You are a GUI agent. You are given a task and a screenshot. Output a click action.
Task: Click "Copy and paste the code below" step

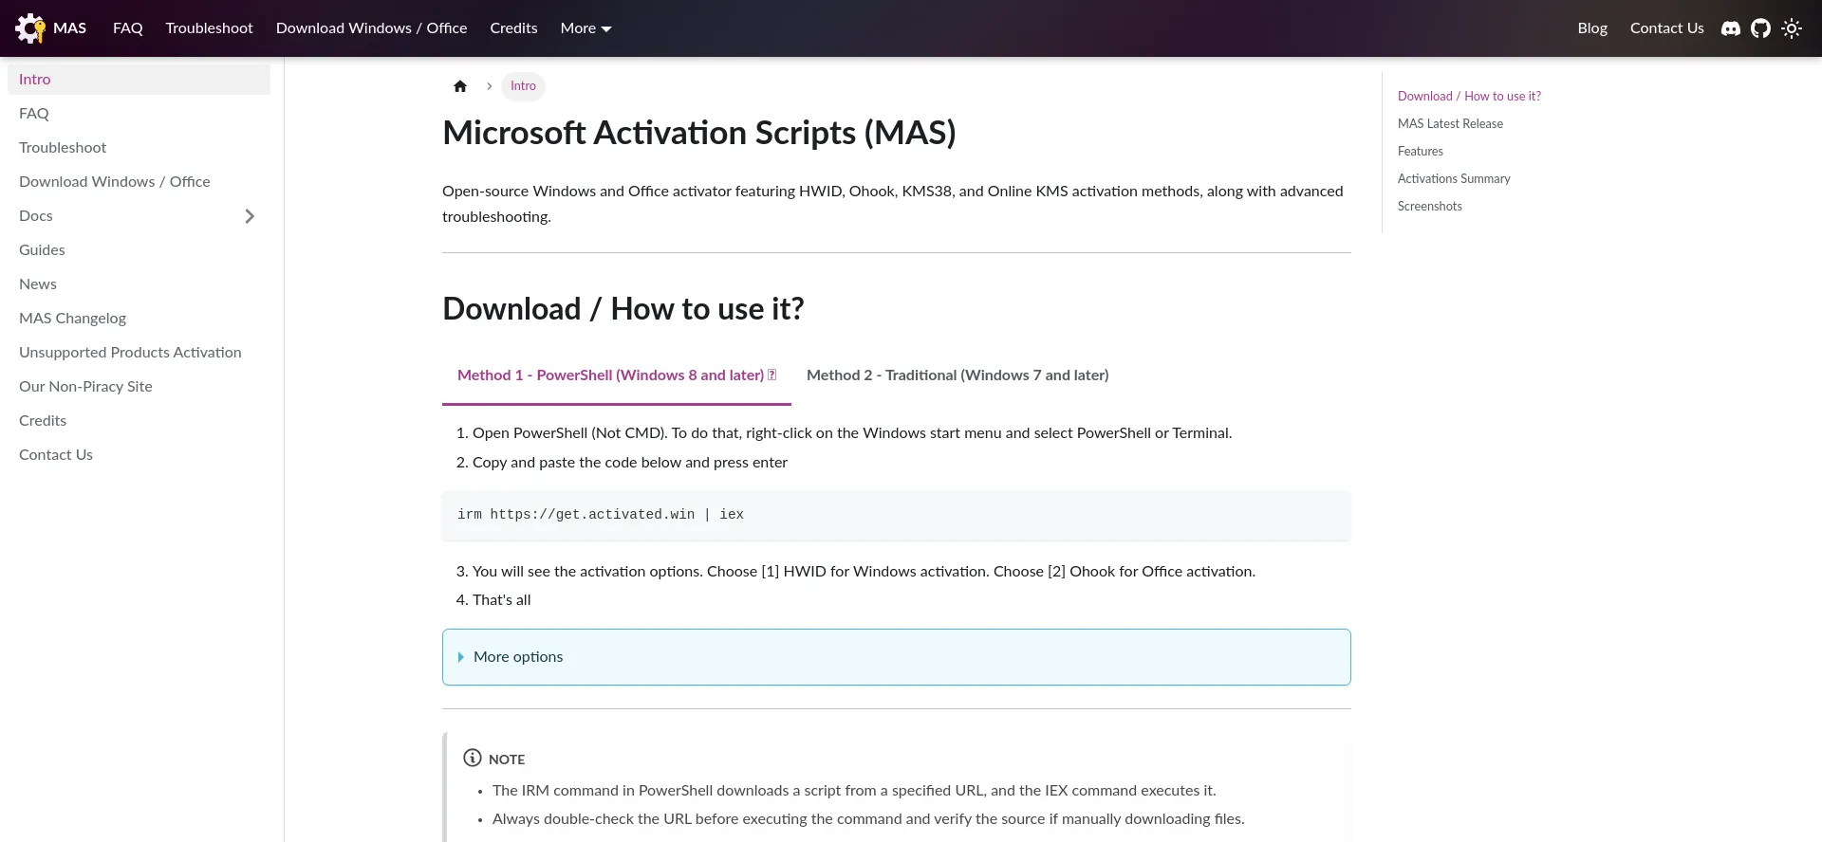click(x=630, y=463)
